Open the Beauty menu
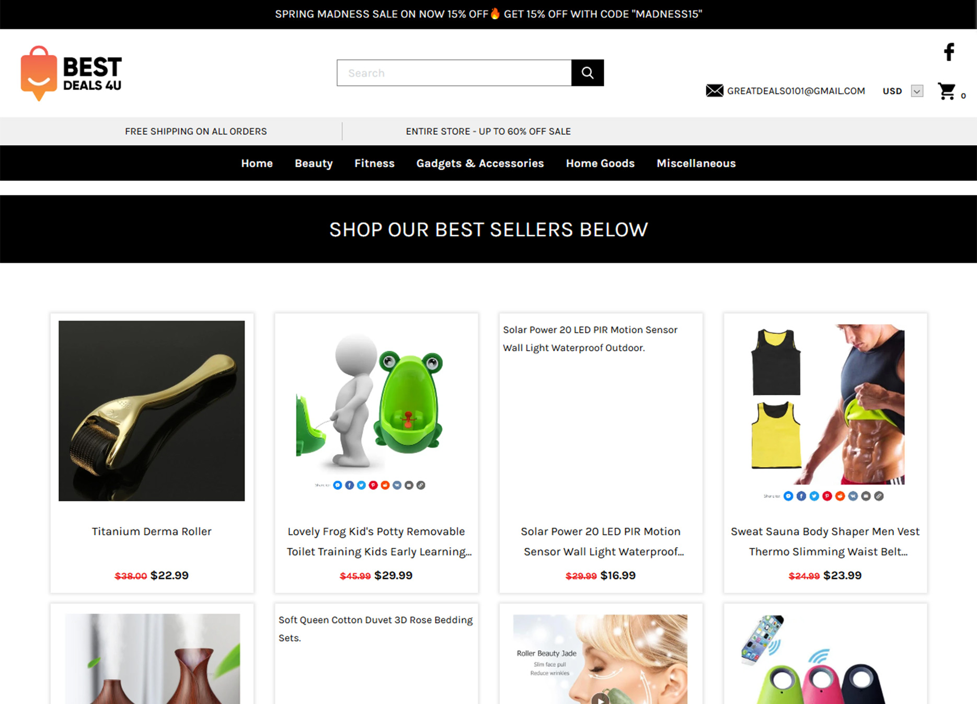 pos(314,163)
